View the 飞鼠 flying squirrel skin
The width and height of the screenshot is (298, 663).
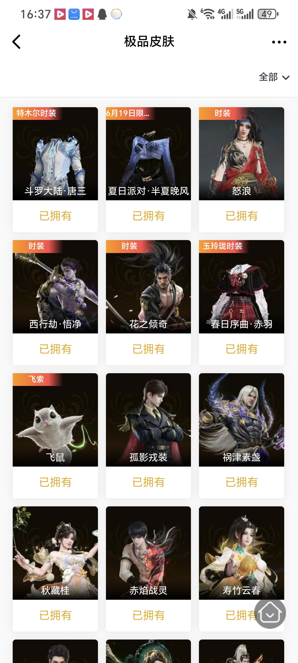tap(55, 420)
